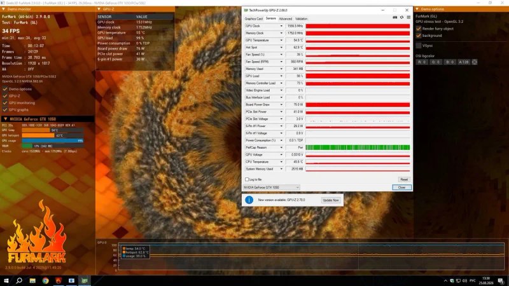The height and width of the screenshot is (286, 509).
Task: Toggle the GPU-Z checkbox in Demo monitor
Action: (5, 96)
